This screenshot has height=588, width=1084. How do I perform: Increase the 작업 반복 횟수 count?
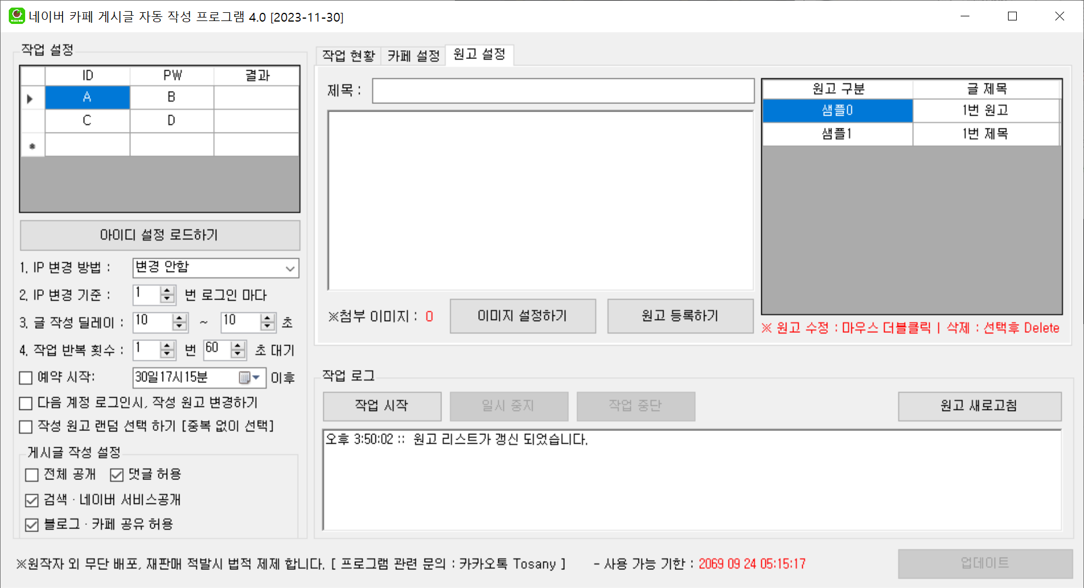(167, 346)
